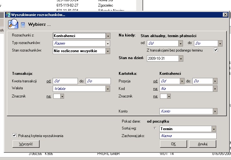Viewport: 231px width, 160px height.
Task: Open the 'Rozrachunki z' Kontrahenci dropdown
Action: click(108, 36)
